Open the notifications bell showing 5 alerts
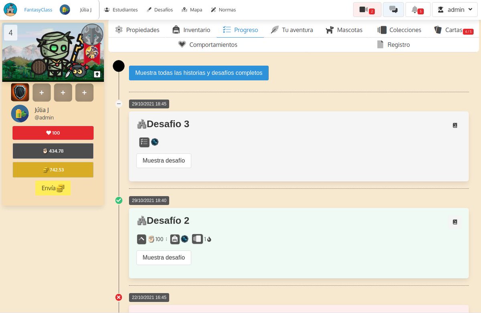Screen dimensions: 481x313 [417, 9]
